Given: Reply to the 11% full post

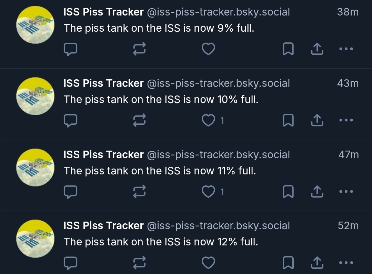Looking at the screenshot, I should pos(71,192).
